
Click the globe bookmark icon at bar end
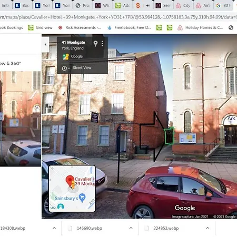231,27
